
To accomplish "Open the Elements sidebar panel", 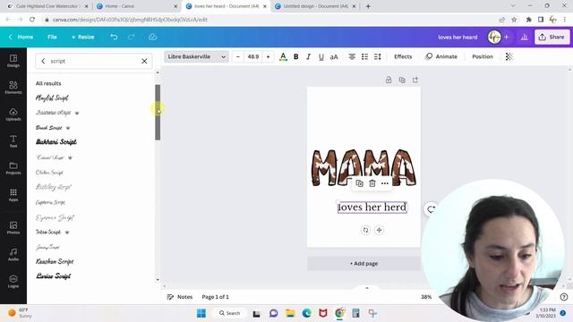I will (x=13, y=88).
